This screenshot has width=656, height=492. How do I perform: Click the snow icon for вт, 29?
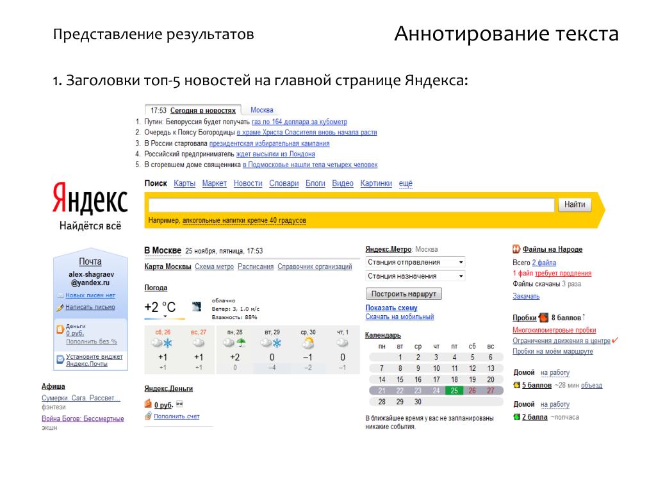277,343
